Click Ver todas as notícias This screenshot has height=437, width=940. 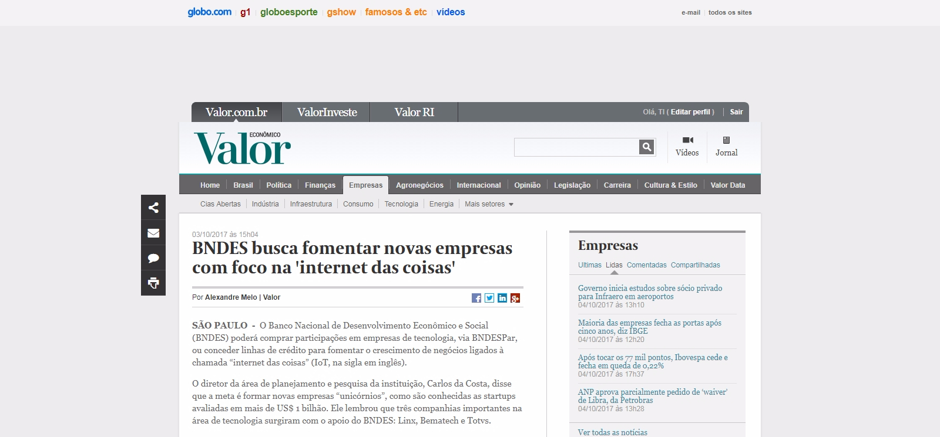tap(613, 432)
